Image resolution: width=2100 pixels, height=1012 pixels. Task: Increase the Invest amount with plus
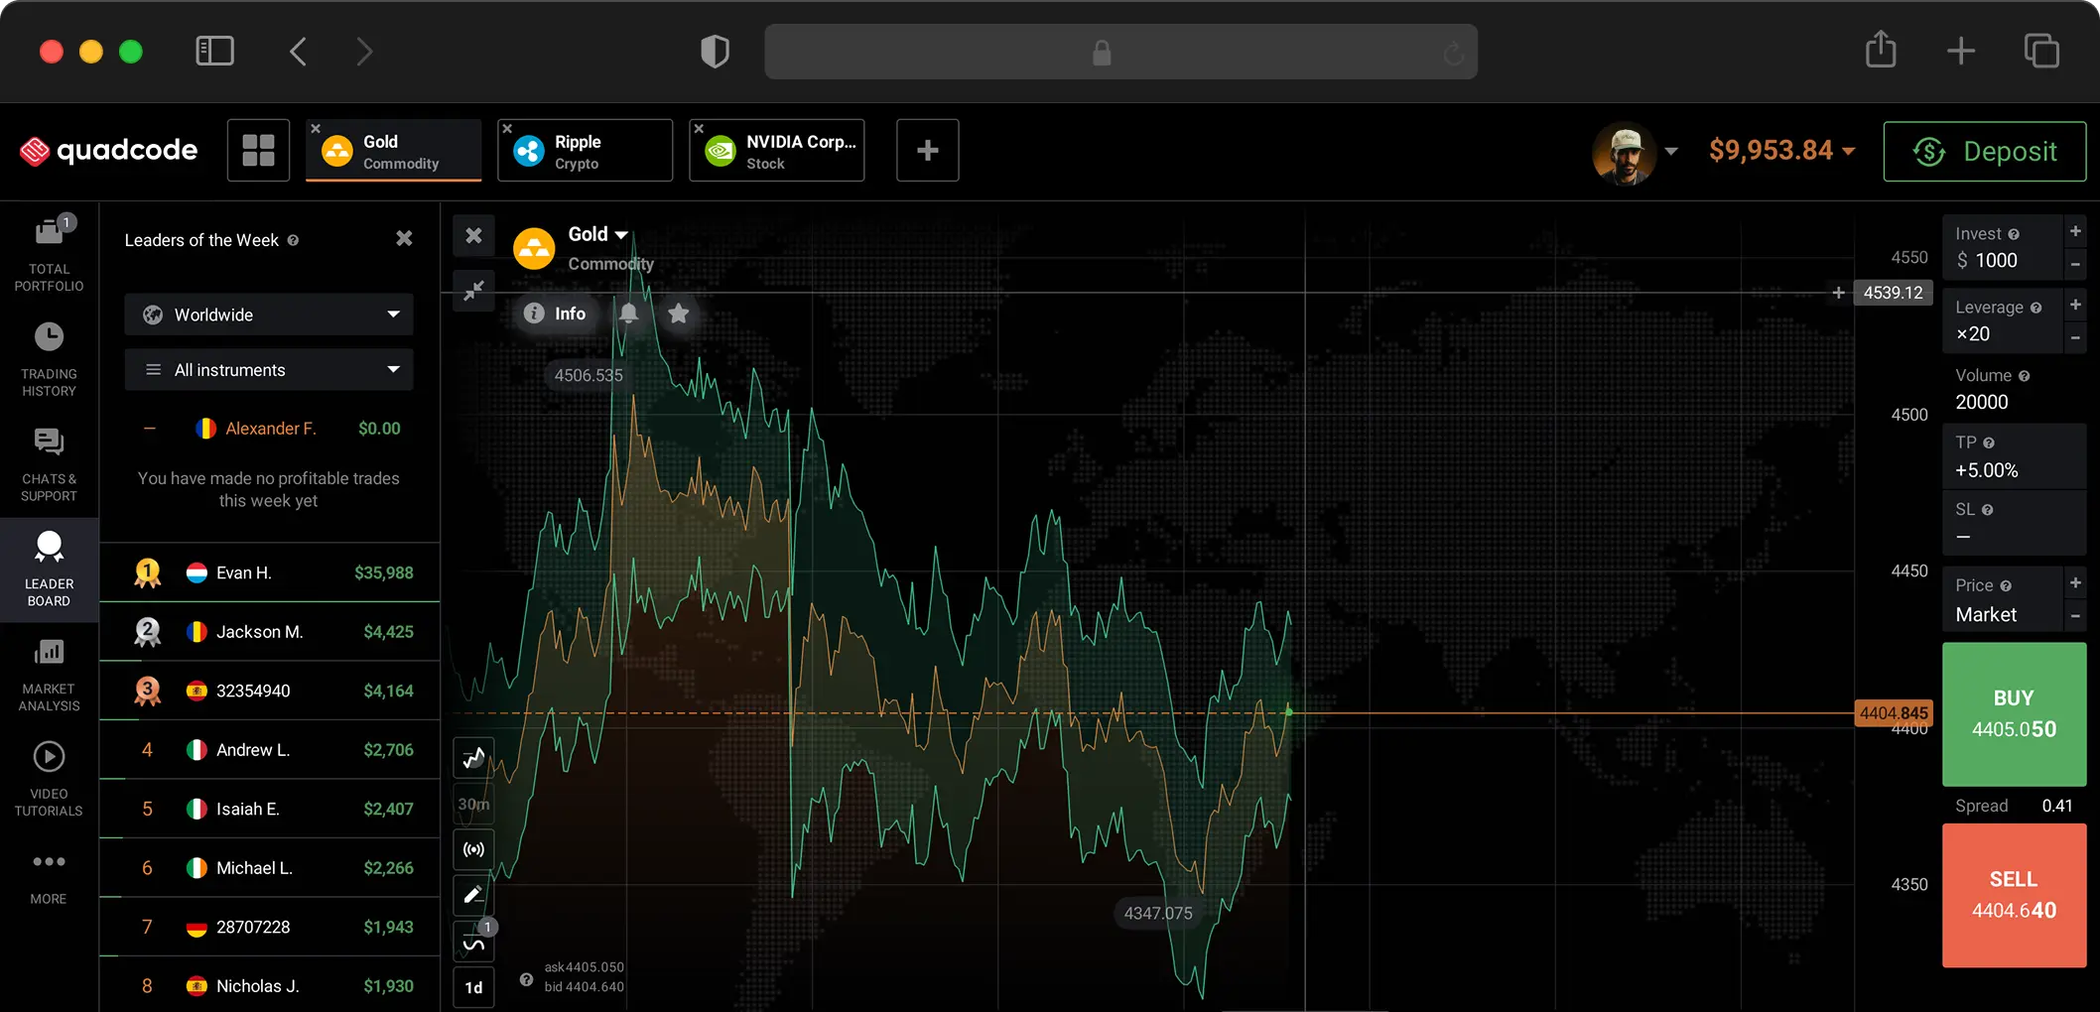(2075, 231)
